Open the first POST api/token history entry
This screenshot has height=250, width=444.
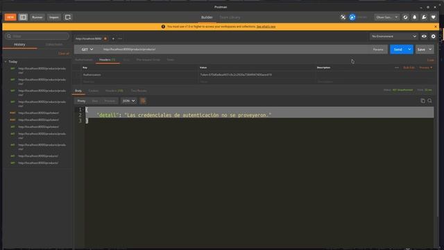tap(39, 112)
